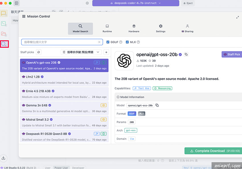Viewport: 242px width, 169px height.
Task: Click star rating icon showing 39
Action: point(150,61)
